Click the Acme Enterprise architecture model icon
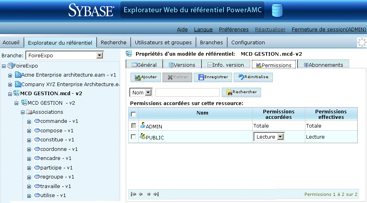The image size is (367, 203). [18, 75]
